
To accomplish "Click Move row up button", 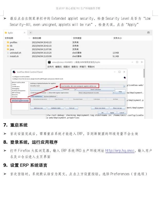I will point(117,108).
